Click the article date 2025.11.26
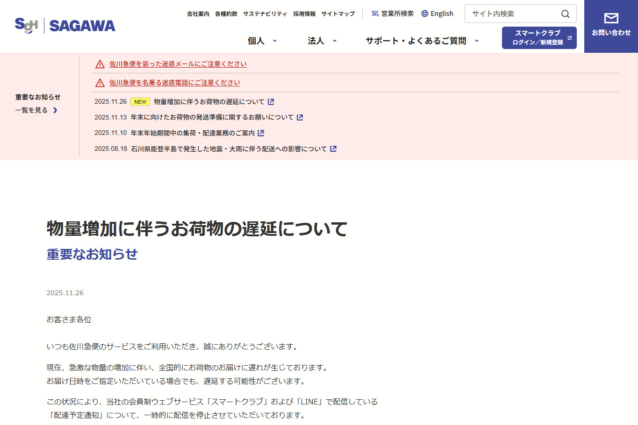 click(65, 293)
